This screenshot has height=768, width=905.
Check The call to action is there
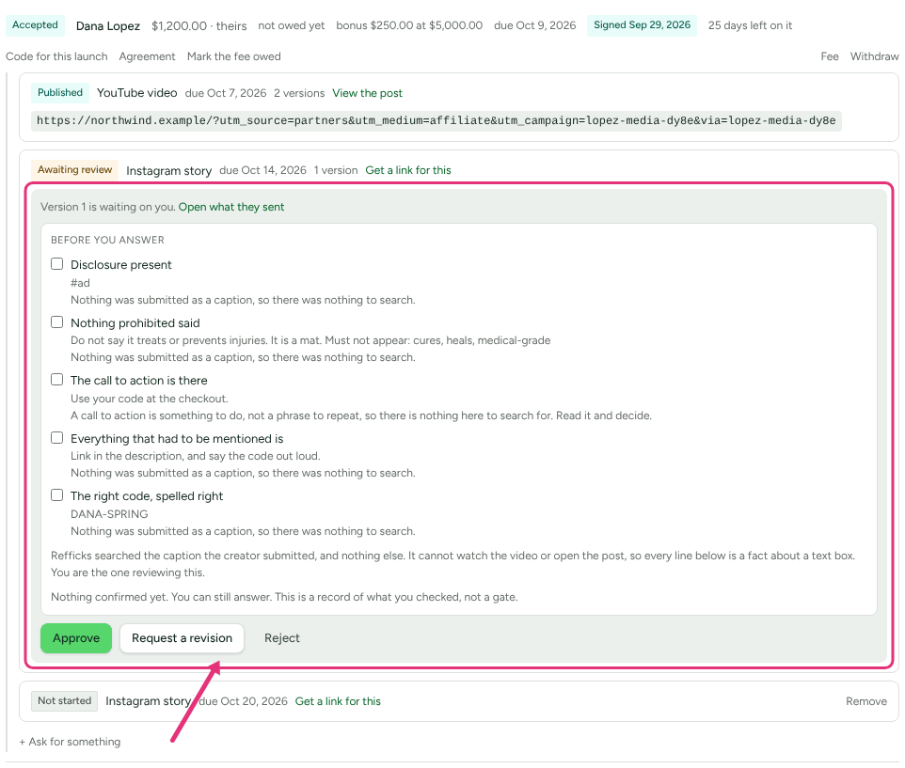click(x=56, y=380)
